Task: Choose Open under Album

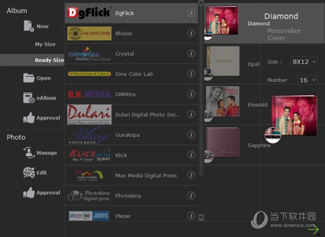Action: point(43,78)
